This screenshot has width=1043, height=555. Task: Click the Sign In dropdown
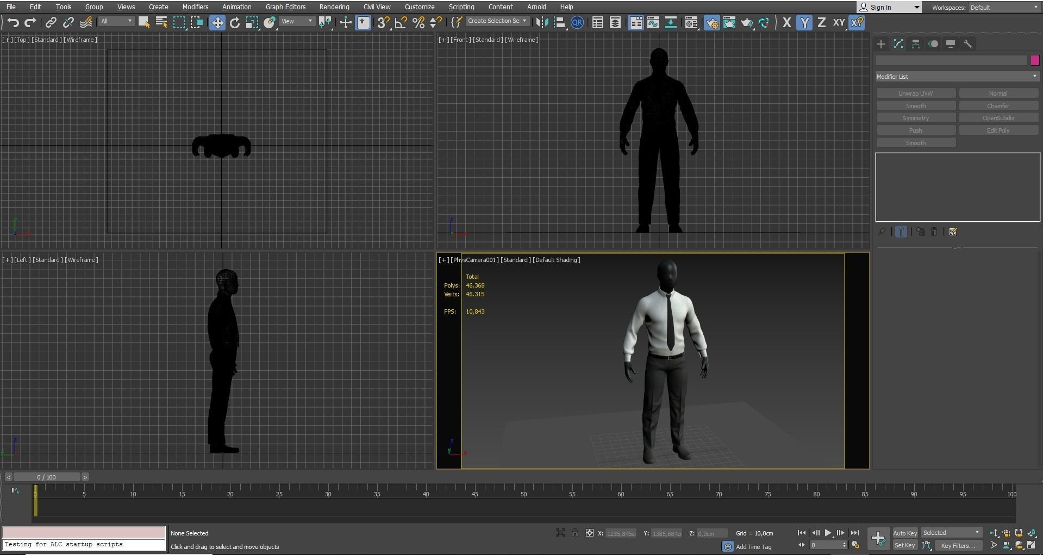tap(889, 7)
